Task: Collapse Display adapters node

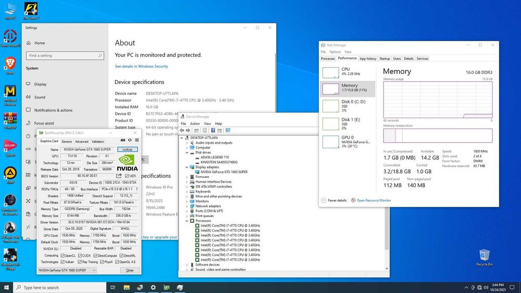Action: [x=187, y=167]
